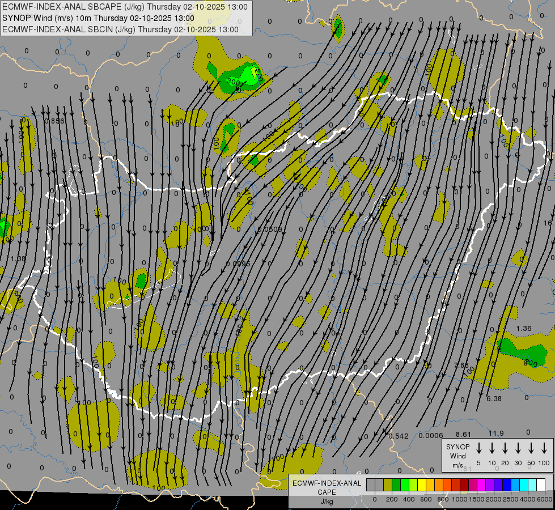Screen dimensions: 555x510
Task: Pick the dark blue CAPE legend swatch
Action: tap(507, 484)
